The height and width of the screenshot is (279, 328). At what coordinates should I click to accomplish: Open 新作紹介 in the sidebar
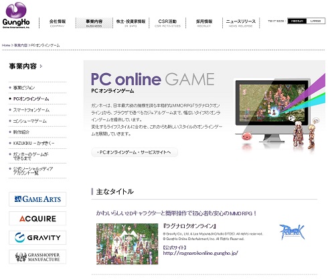coord(21,132)
